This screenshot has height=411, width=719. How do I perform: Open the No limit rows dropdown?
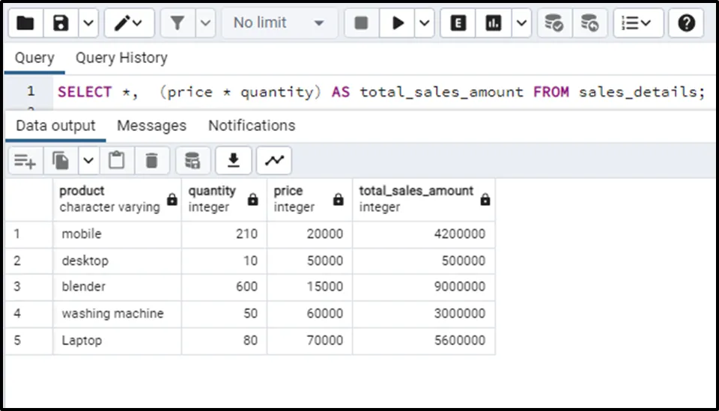pos(279,23)
